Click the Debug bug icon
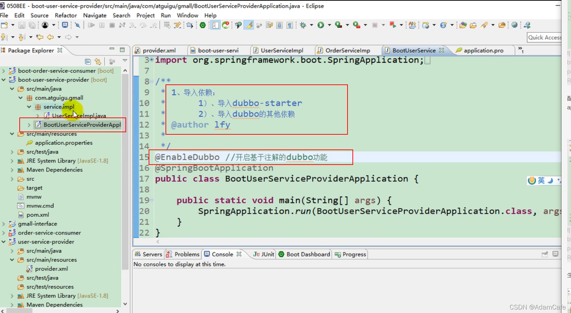 click(303, 25)
